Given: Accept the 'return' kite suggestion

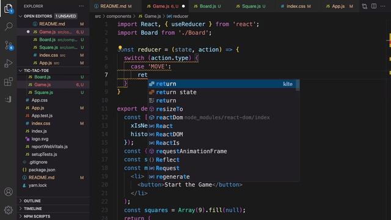Looking at the screenshot, I should click(222, 84).
